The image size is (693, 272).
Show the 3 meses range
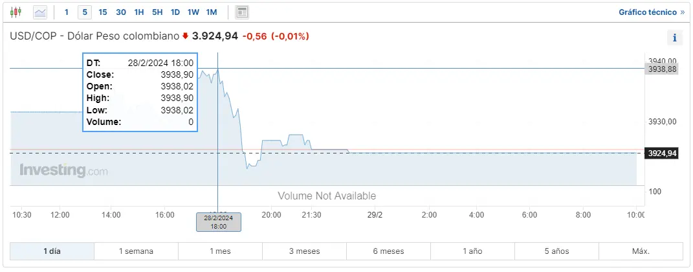pyautogui.click(x=305, y=251)
